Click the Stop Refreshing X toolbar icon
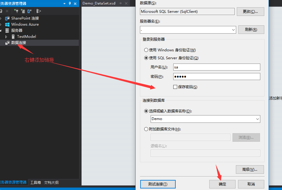Viewport: 282px width, 190px height. coord(7,11)
